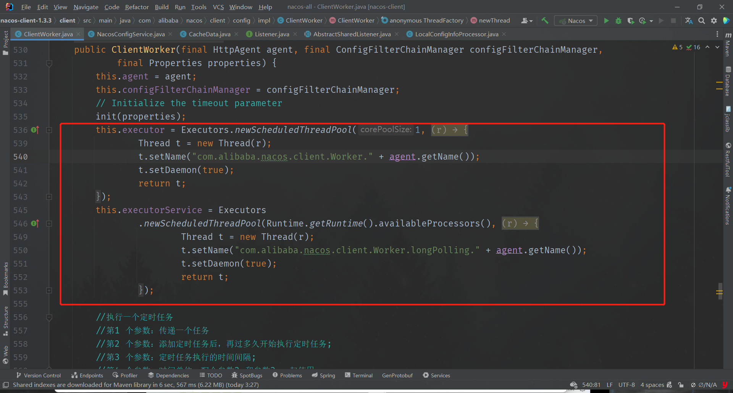Open the jclasslib tool window
The image size is (733, 393).
click(x=728, y=119)
